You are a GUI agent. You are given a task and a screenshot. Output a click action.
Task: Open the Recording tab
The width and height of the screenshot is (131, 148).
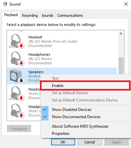(x=30, y=15)
